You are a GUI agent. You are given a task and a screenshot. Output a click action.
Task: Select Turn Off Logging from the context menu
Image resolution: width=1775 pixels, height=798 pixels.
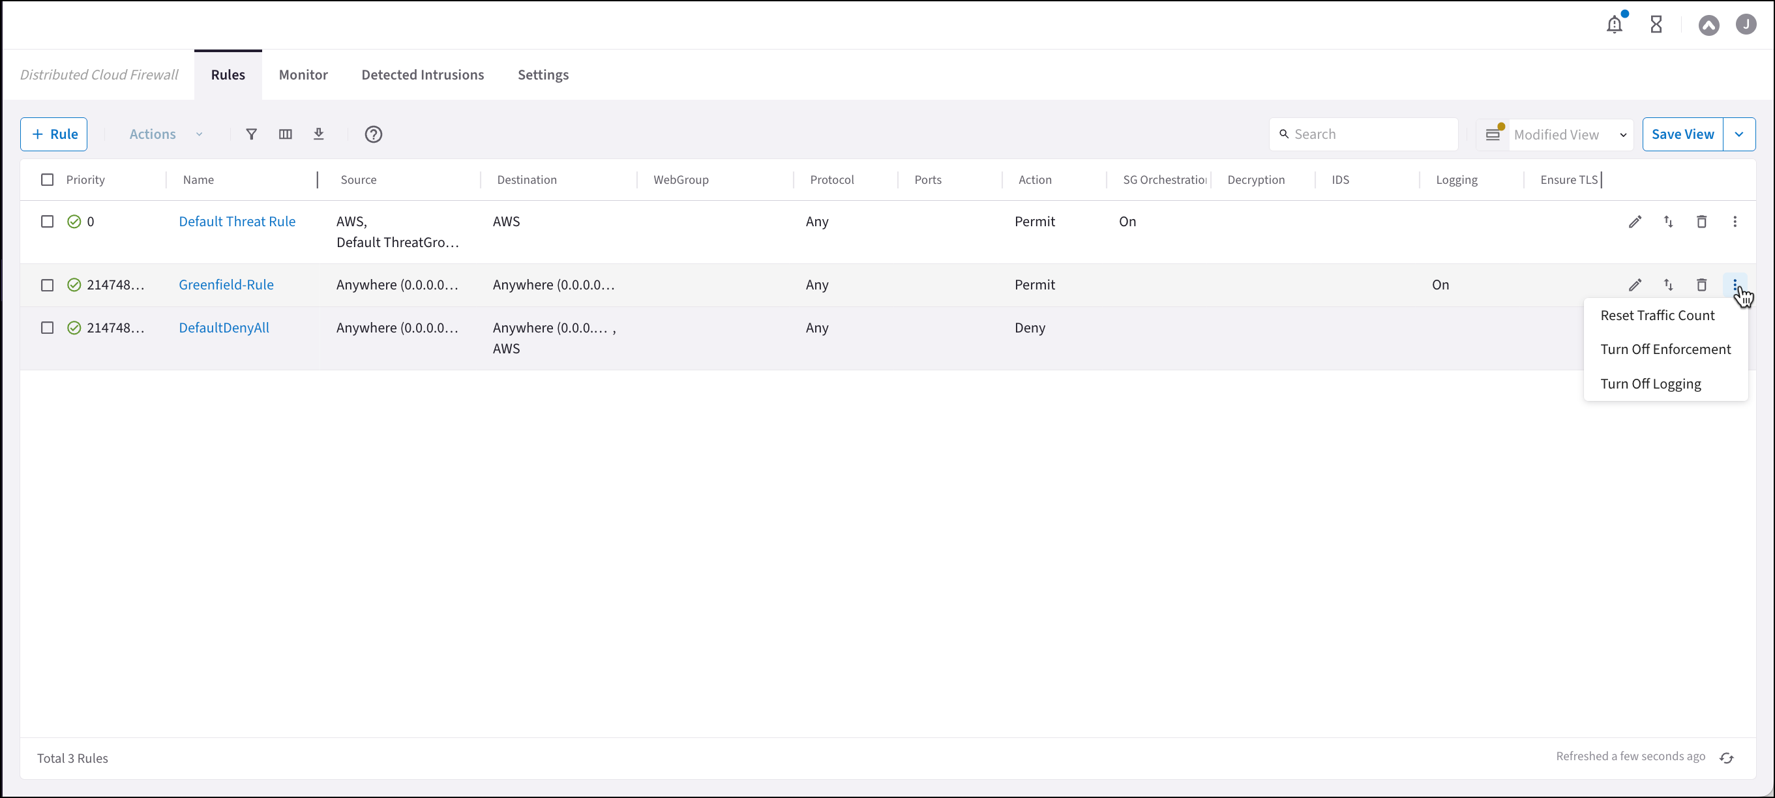click(x=1651, y=384)
